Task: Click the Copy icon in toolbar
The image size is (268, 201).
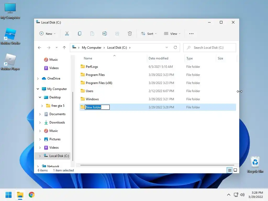Action: point(80,34)
